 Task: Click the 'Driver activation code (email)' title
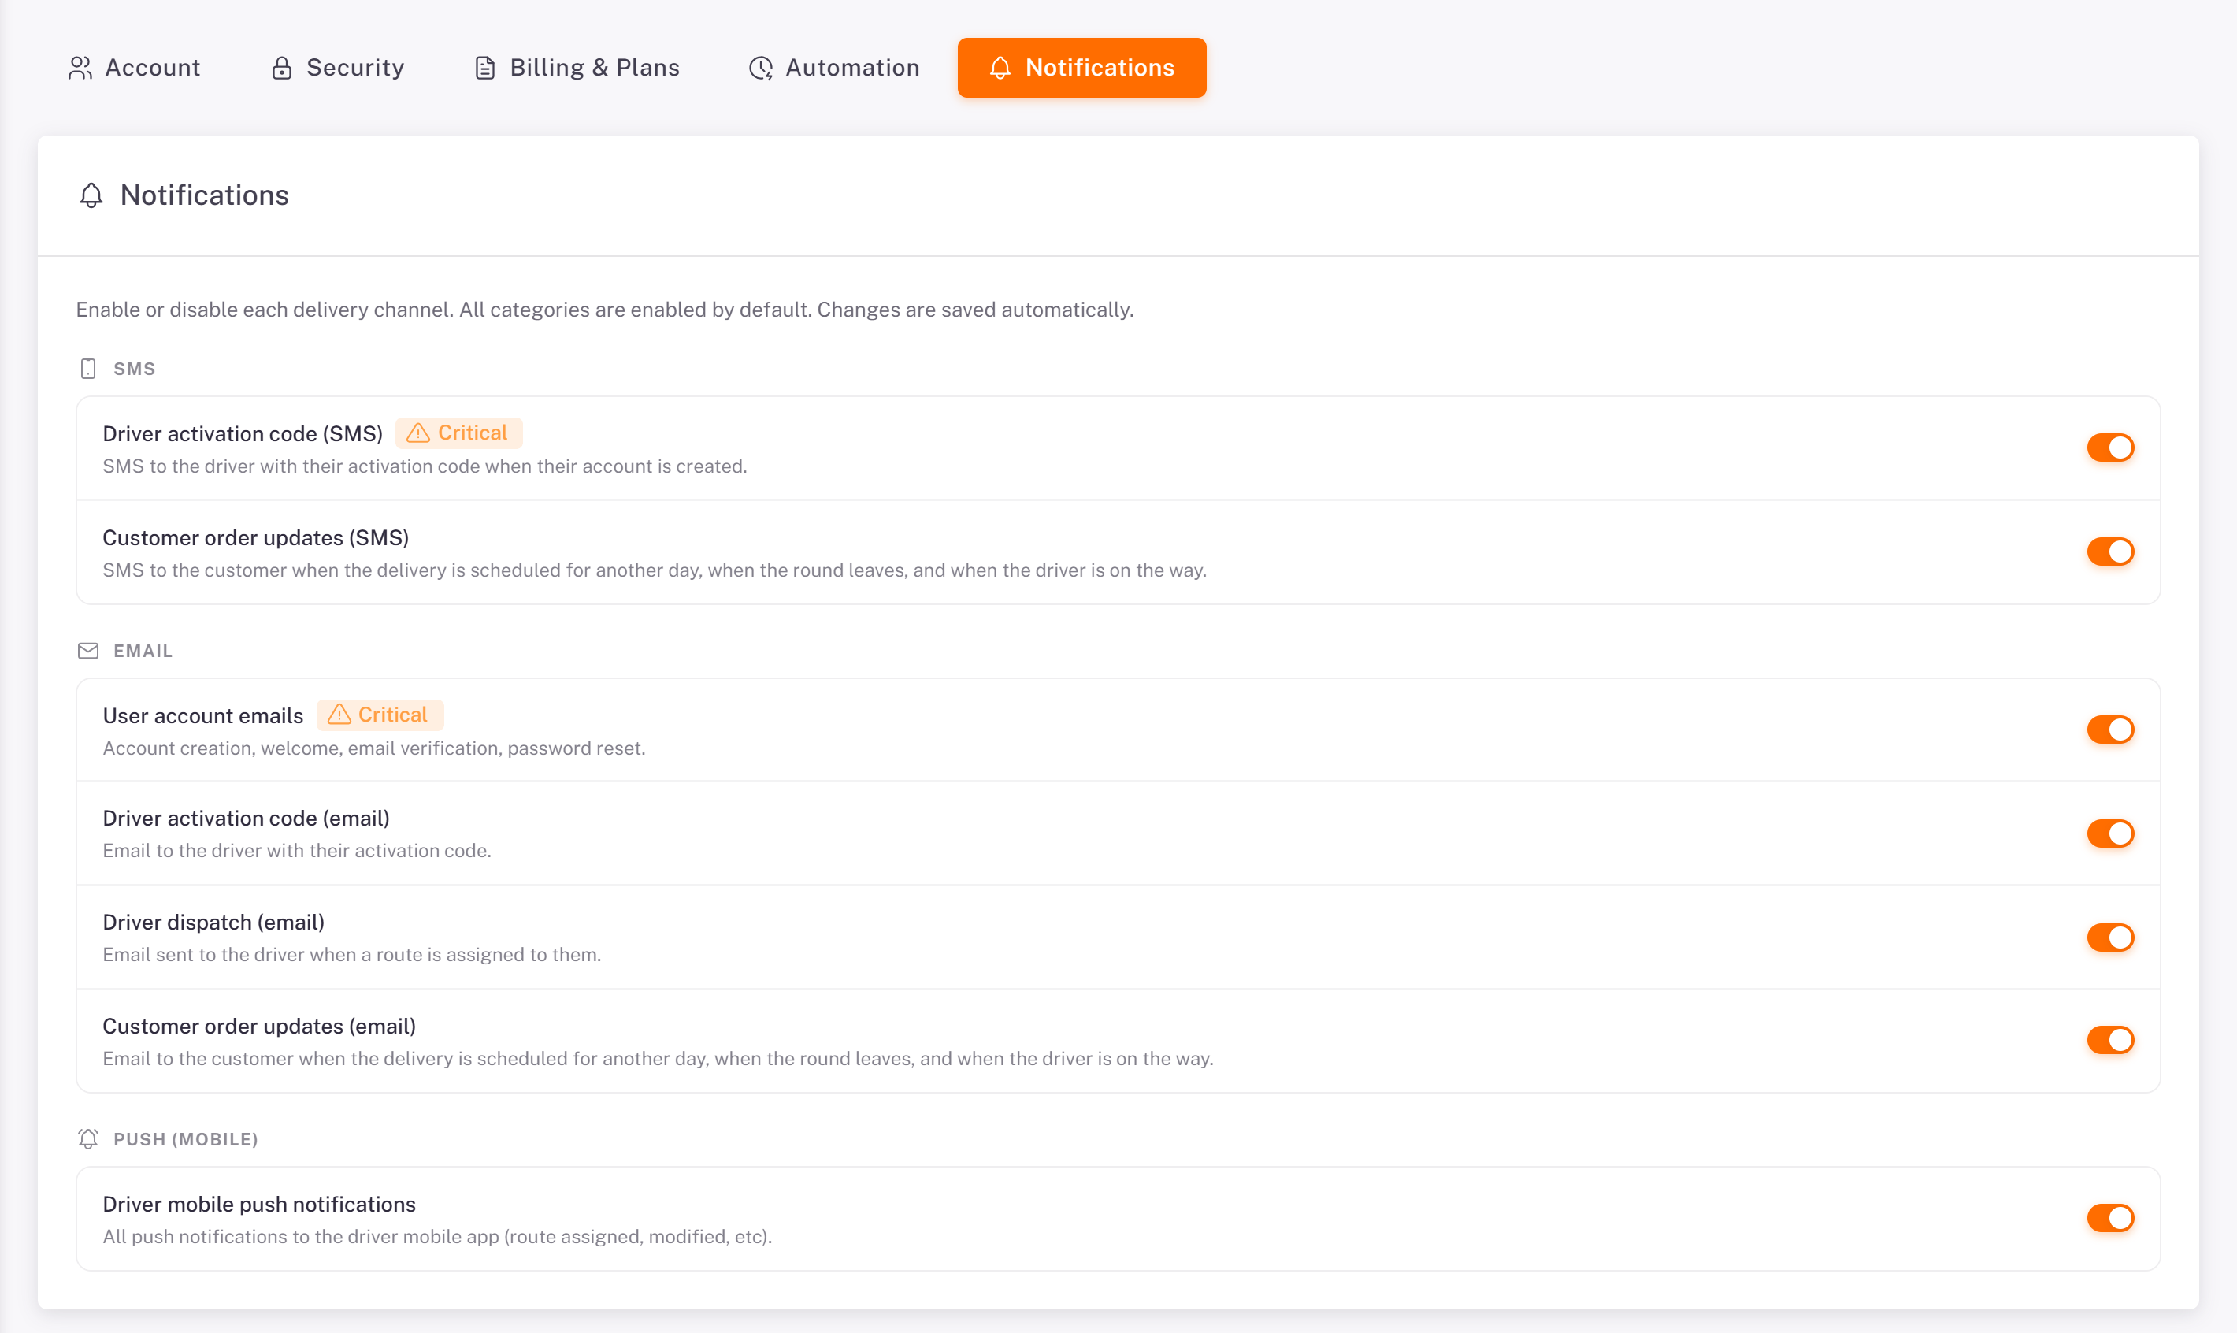point(246,819)
